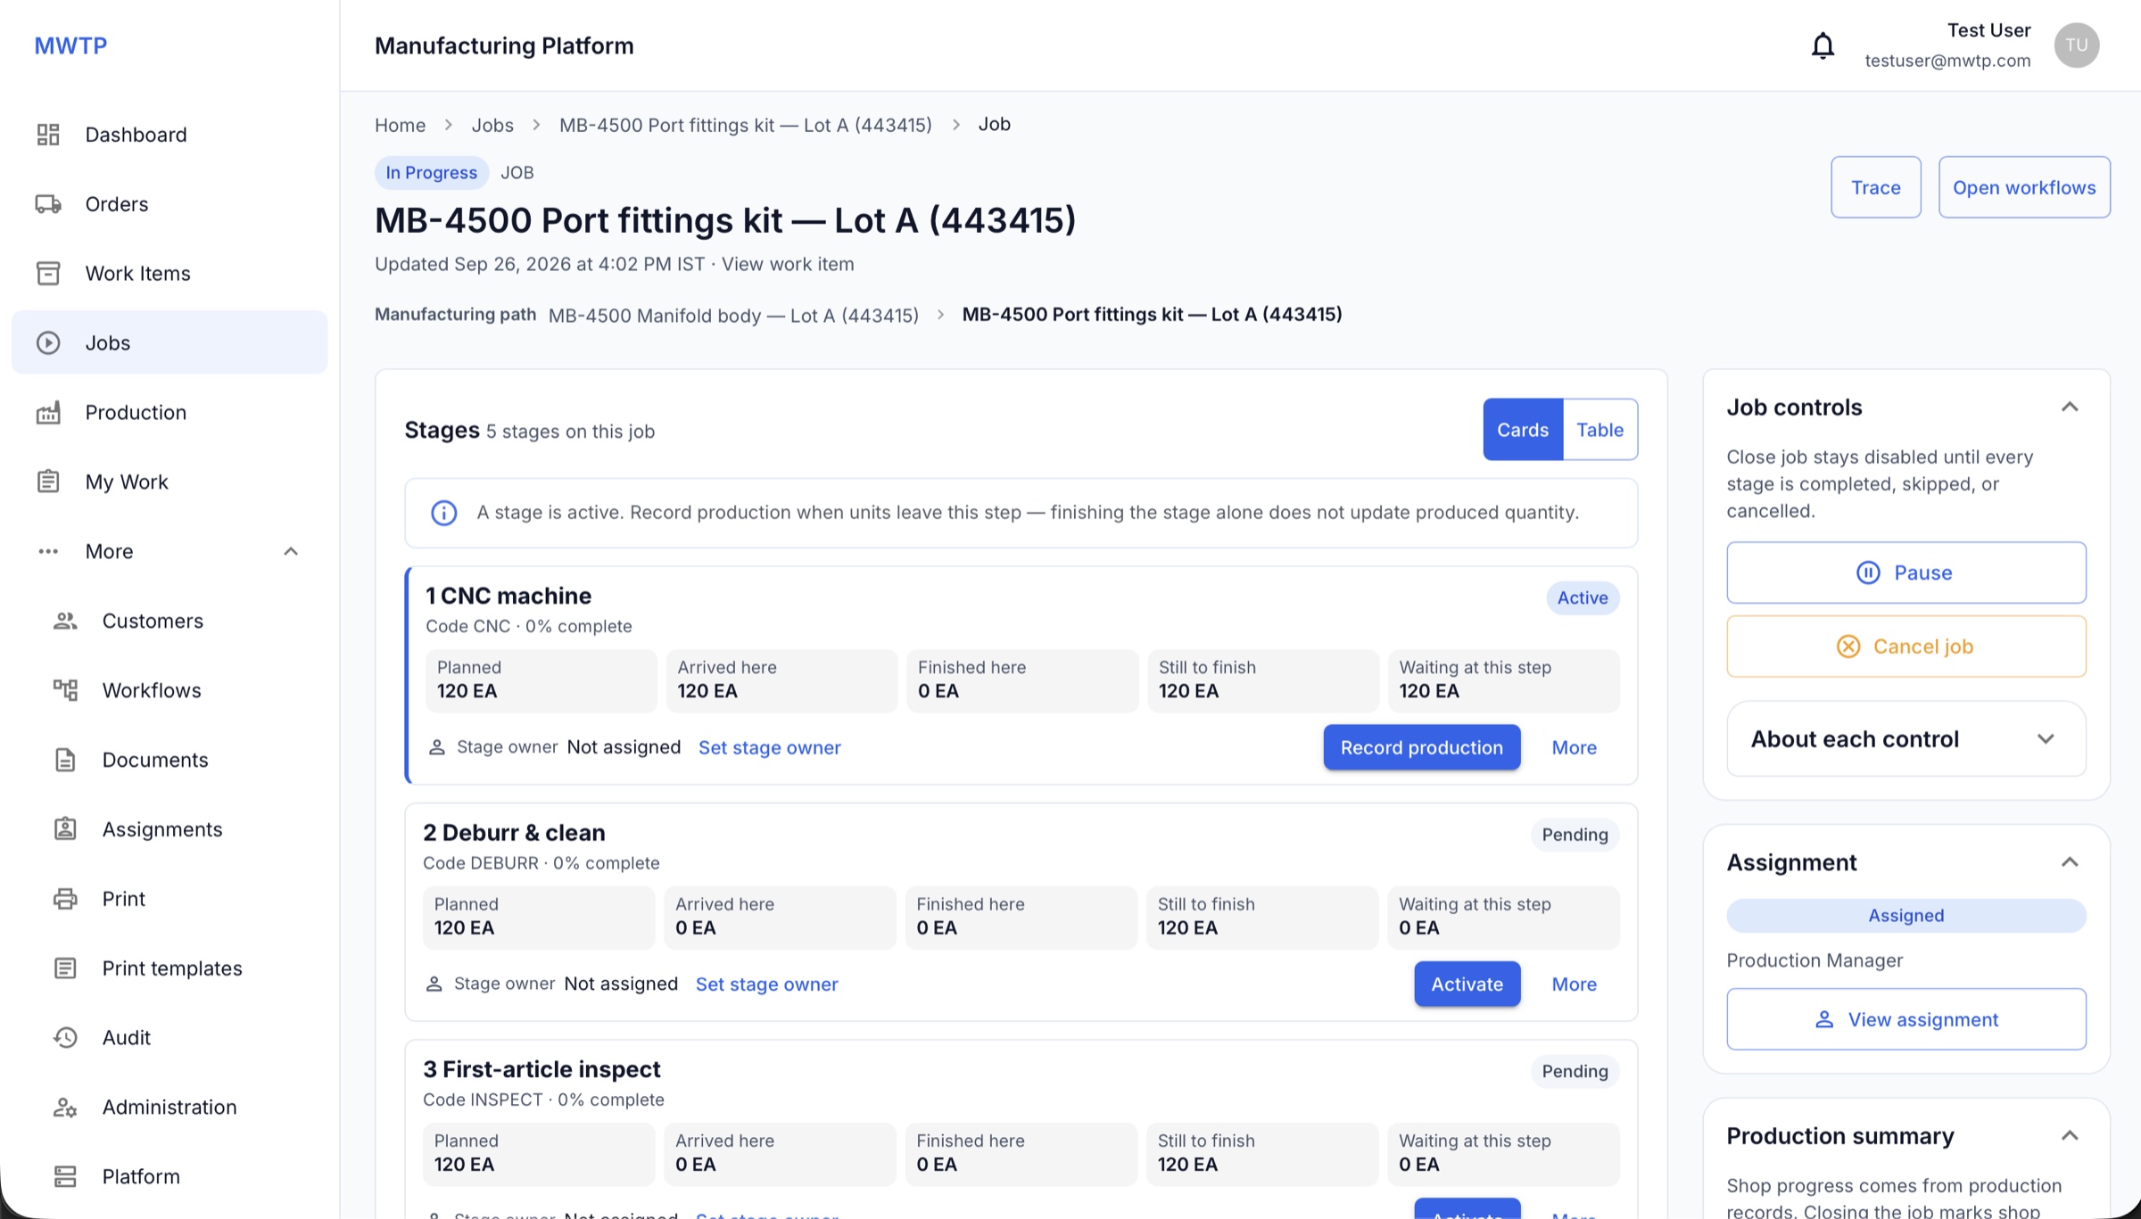2141x1219 pixels.
Task: Click the Print templates icon
Action: click(65, 968)
